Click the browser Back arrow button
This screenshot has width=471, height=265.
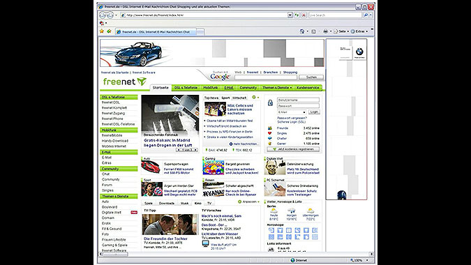[103, 15]
